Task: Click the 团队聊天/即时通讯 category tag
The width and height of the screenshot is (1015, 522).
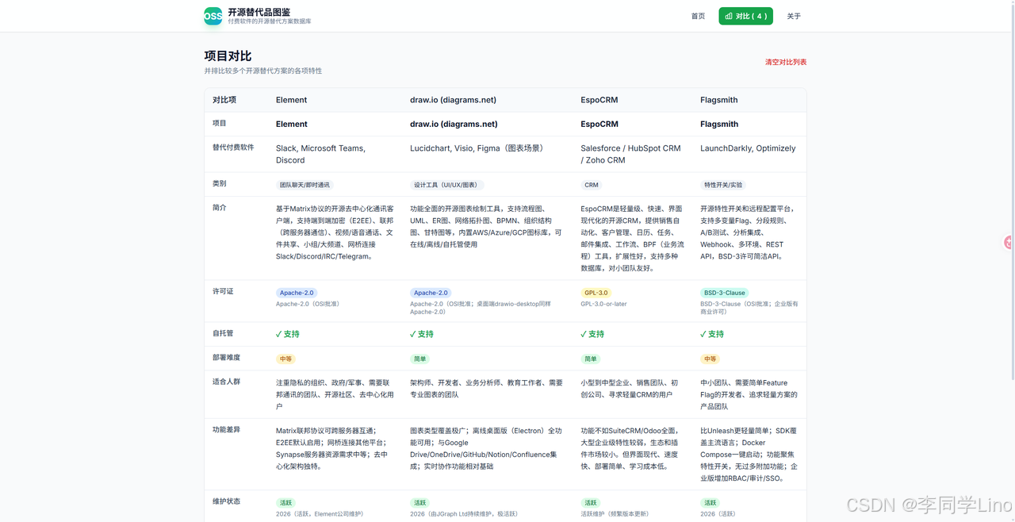Action: pyautogui.click(x=304, y=185)
